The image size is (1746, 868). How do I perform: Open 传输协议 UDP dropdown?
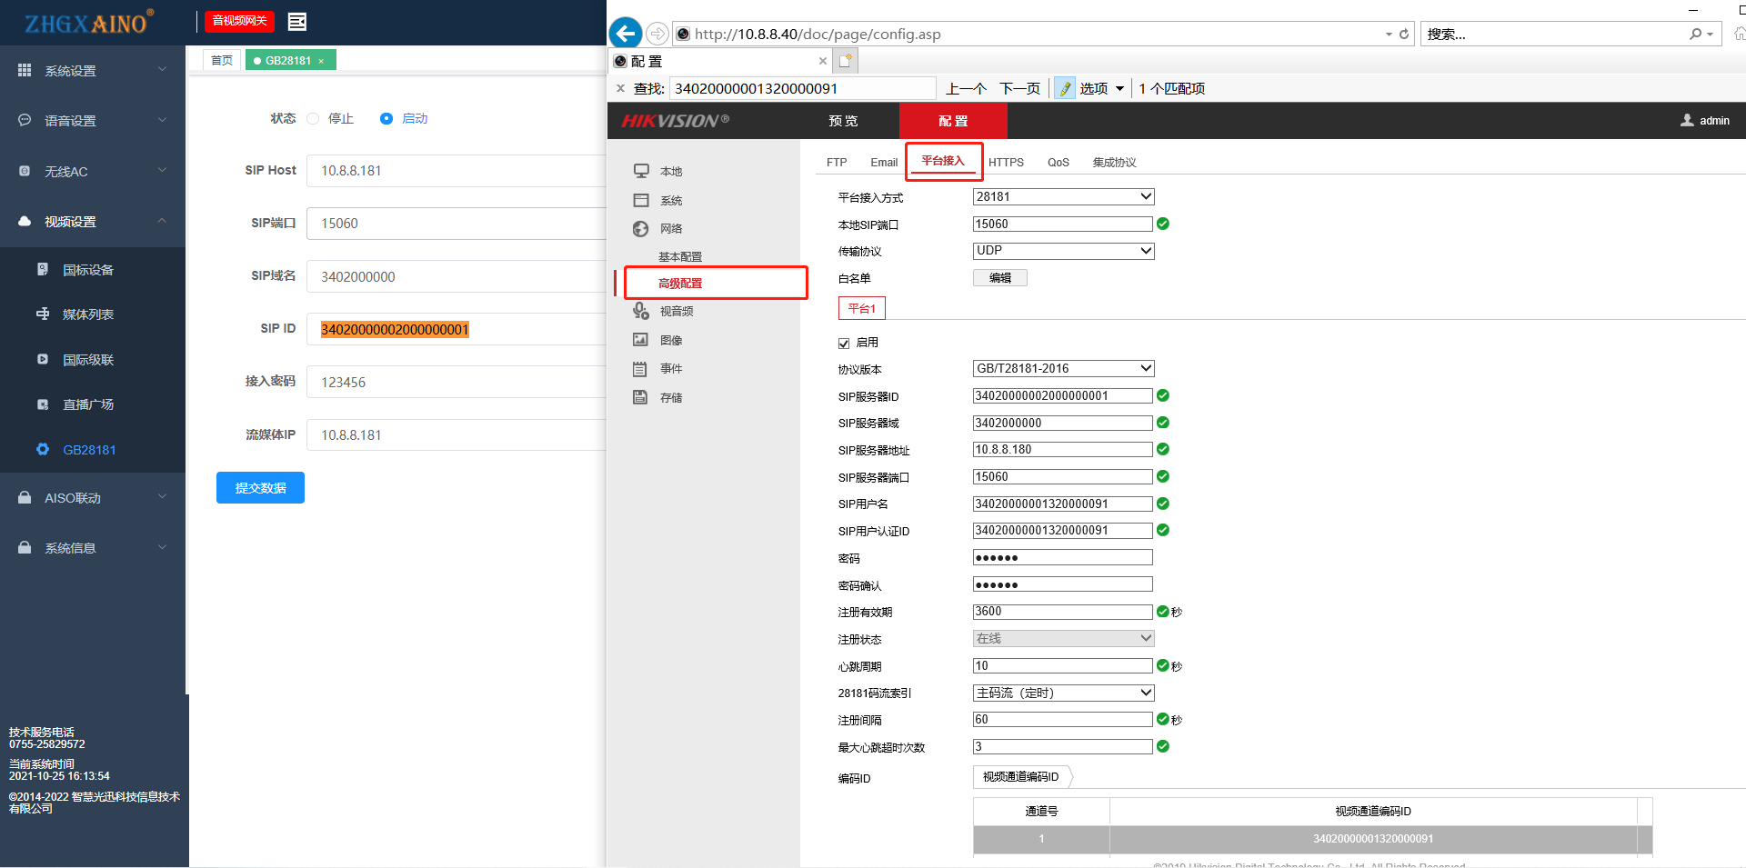(1063, 251)
